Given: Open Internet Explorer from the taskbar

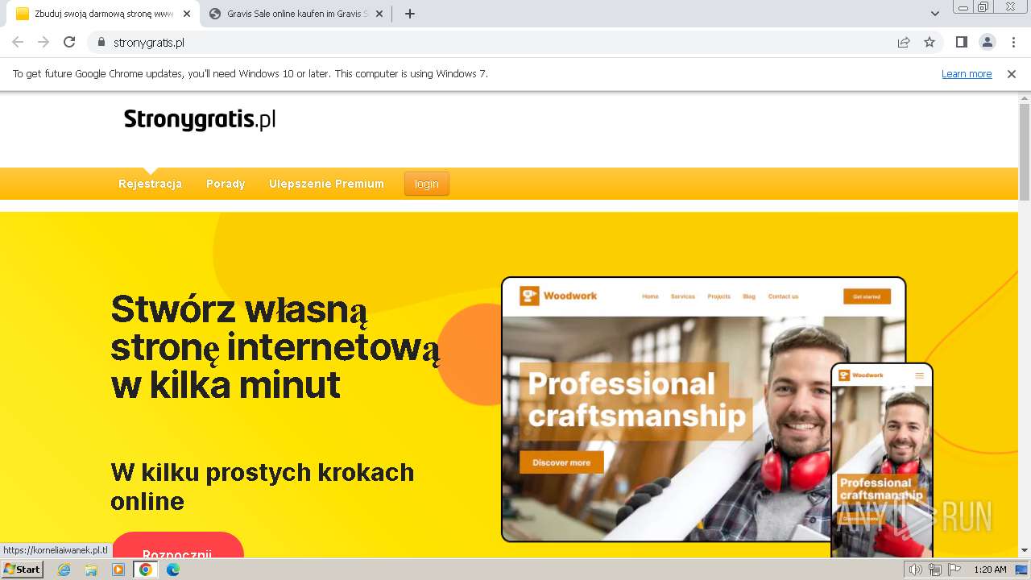Looking at the screenshot, I should 64,570.
